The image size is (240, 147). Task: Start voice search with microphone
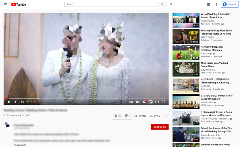[x=171, y=4]
